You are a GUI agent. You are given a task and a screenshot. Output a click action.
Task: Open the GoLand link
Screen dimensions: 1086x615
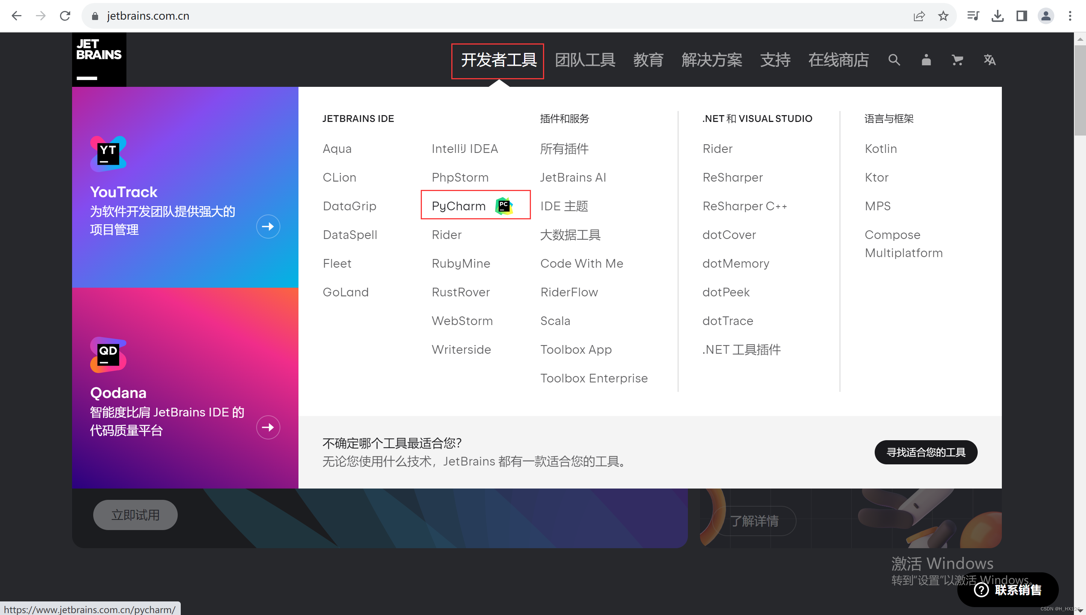346,292
